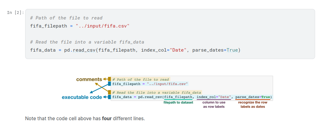Click the bold word "four" in the note
This screenshot has height=127, width=316.
[x=108, y=119]
